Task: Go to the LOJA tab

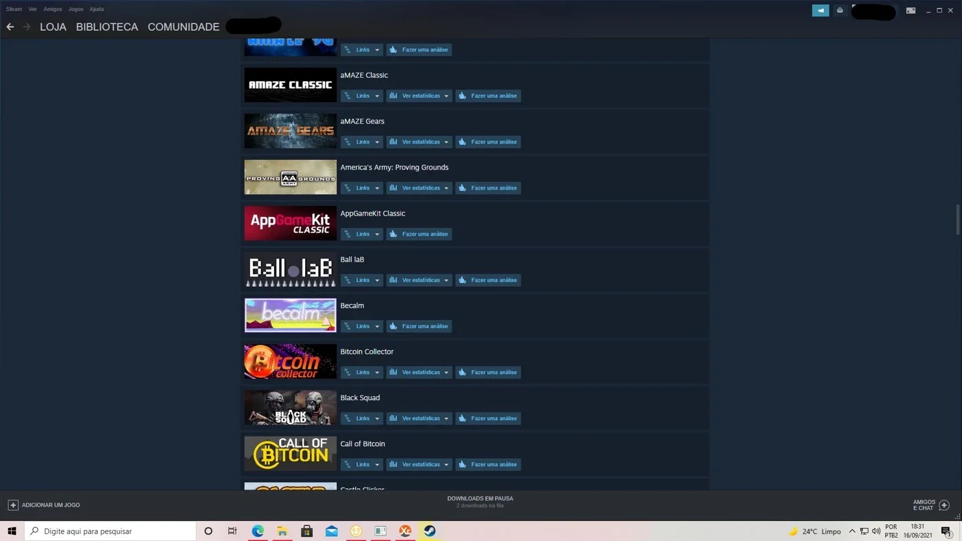Action: (x=53, y=27)
